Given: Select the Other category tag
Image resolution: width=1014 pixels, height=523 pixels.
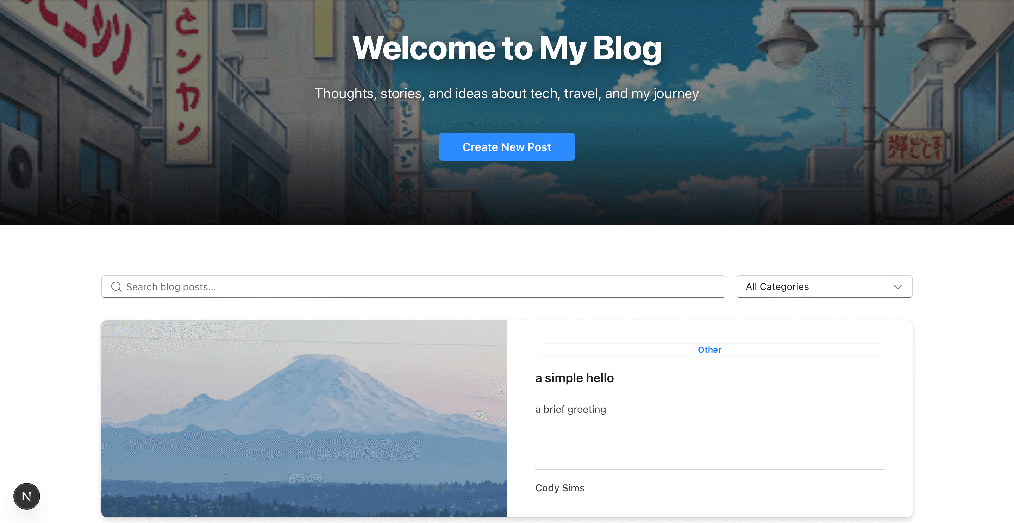Looking at the screenshot, I should click(709, 349).
